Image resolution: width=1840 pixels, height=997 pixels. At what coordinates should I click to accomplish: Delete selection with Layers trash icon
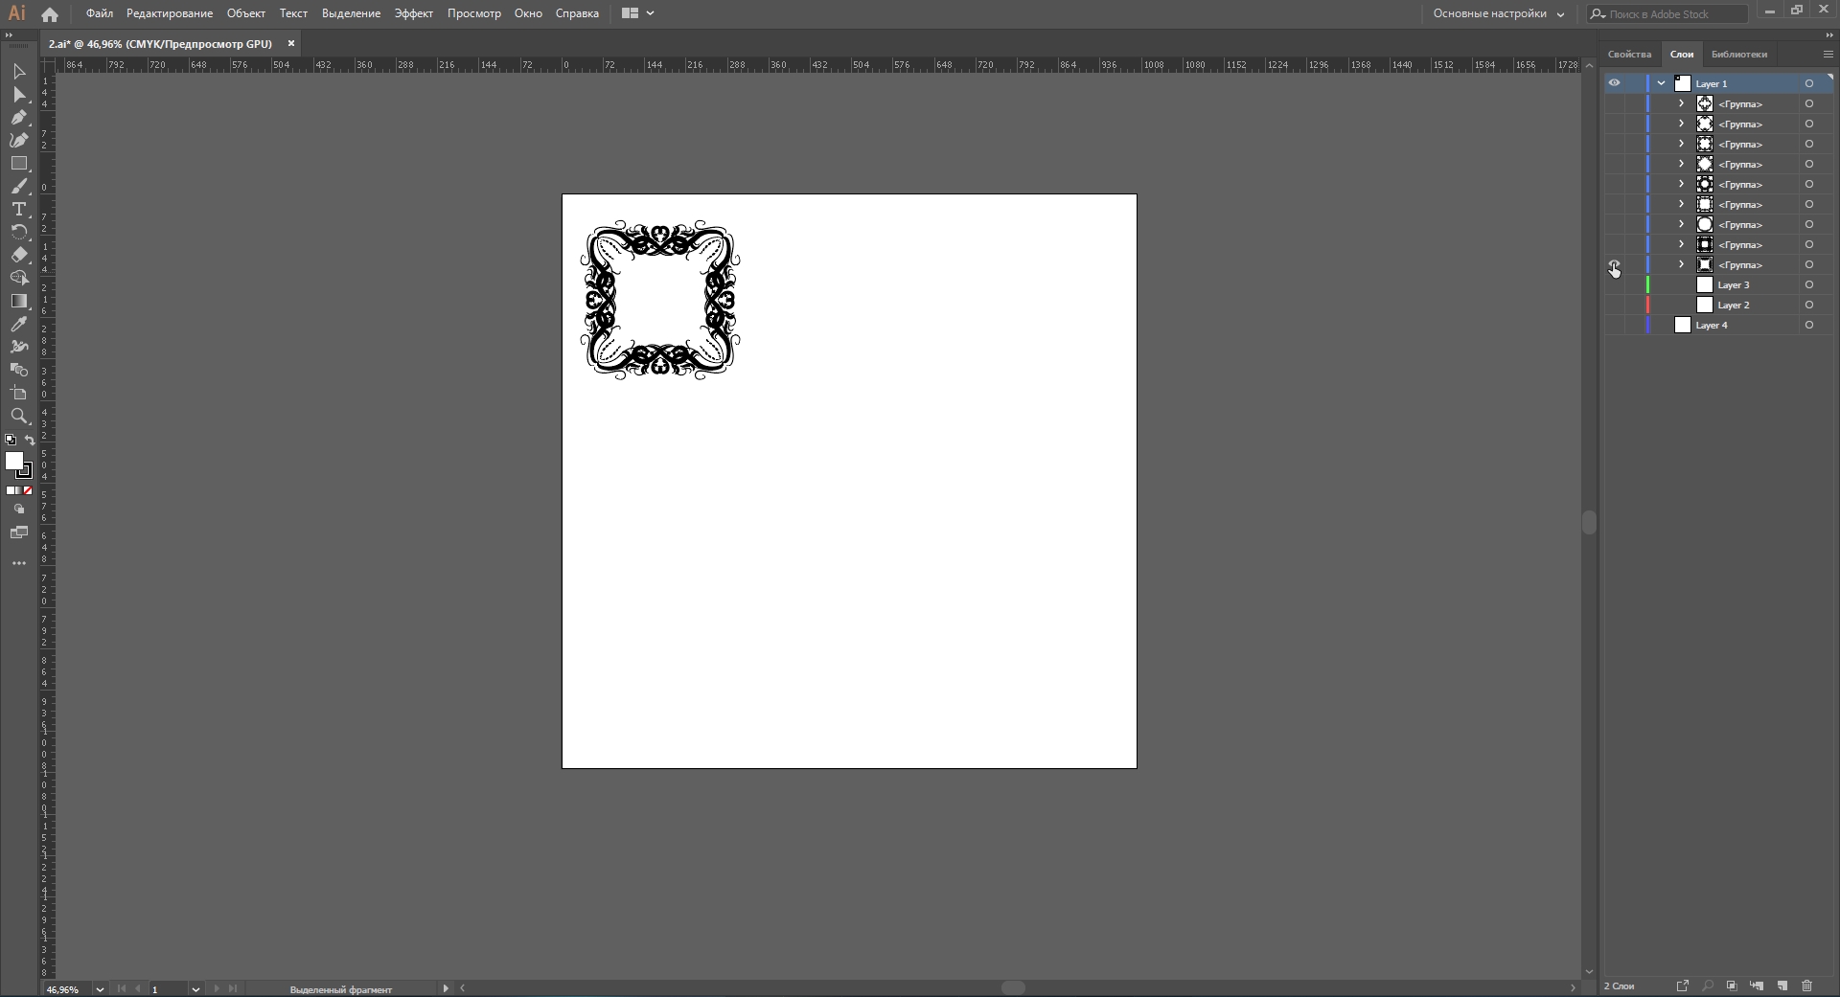(x=1806, y=986)
